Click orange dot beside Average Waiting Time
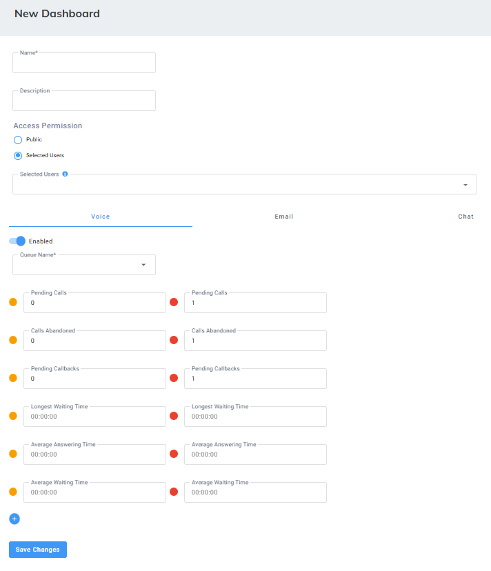Viewport: 491px width, 571px height. tap(13, 492)
